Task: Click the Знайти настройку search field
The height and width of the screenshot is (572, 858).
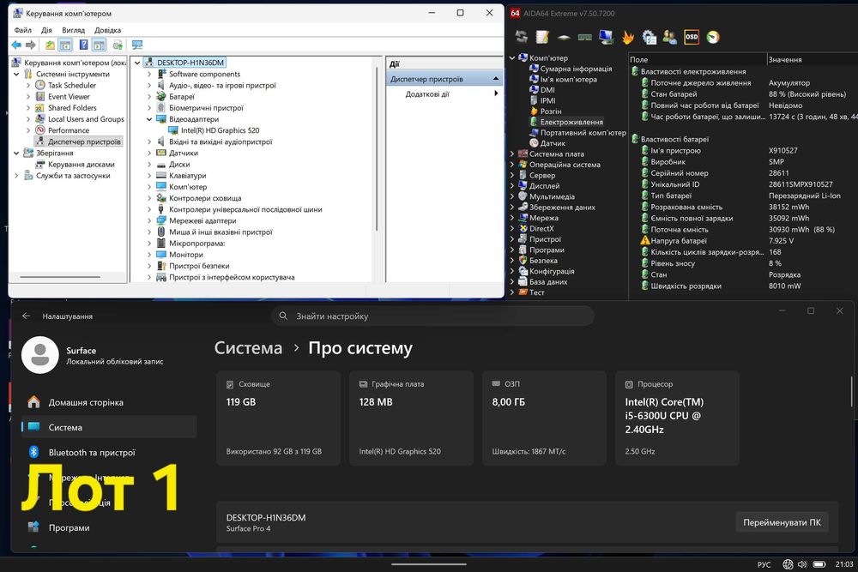Action: click(432, 316)
